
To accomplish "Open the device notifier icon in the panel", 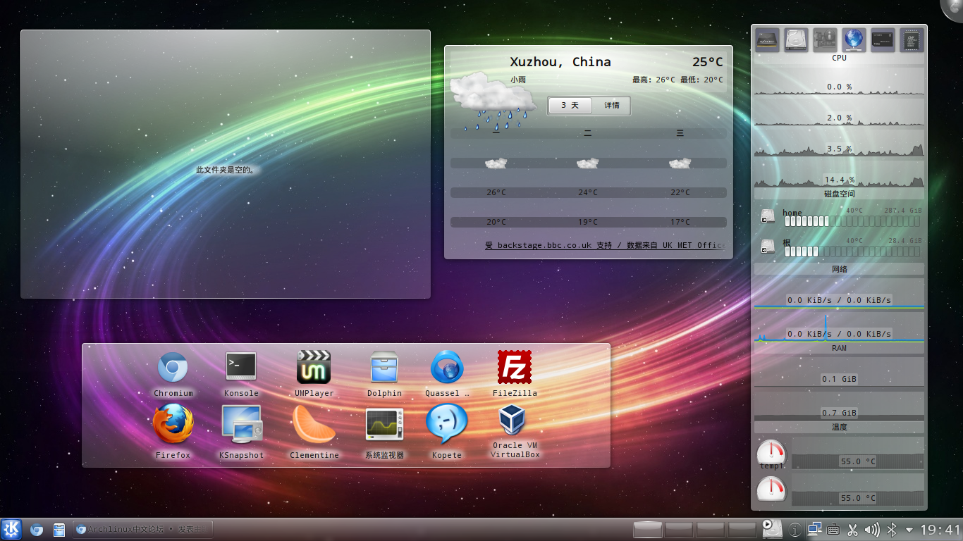I will [773, 529].
